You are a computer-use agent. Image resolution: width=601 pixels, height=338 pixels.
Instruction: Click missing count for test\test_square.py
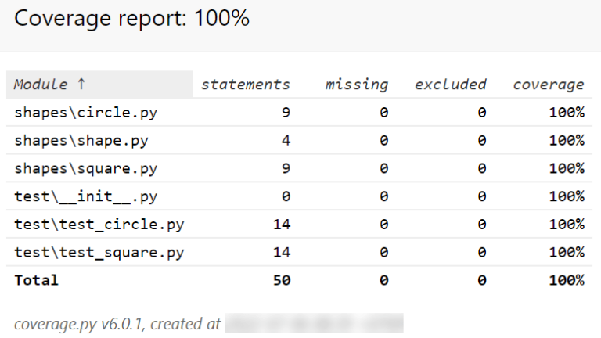coord(383,253)
